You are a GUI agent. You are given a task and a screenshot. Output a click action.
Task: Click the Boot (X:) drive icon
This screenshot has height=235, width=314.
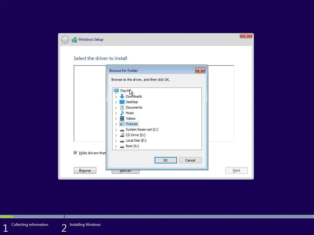pos(122,147)
